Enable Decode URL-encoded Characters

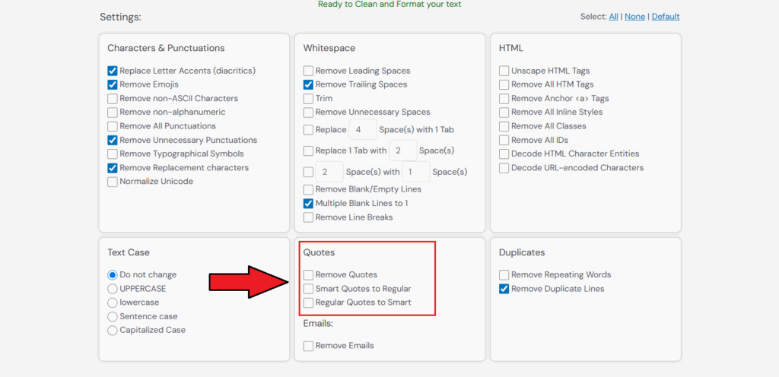[x=504, y=168]
